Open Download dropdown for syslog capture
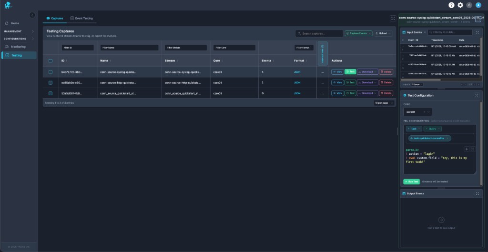488x252 pixels. (367, 72)
